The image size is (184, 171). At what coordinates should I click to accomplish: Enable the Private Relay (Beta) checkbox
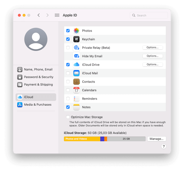pos(68,48)
